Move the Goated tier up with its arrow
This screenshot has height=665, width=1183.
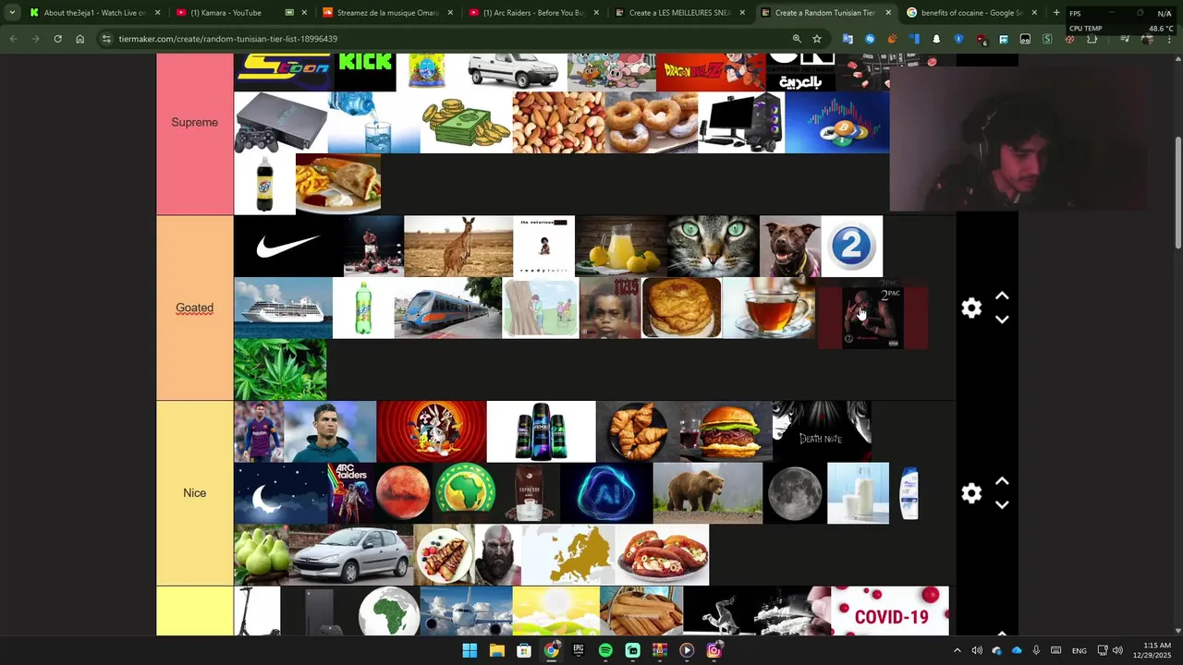click(1002, 296)
